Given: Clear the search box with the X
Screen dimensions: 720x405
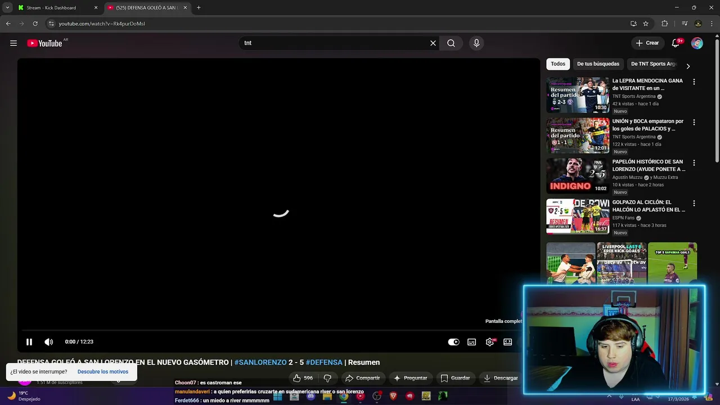Looking at the screenshot, I should point(433,43).
